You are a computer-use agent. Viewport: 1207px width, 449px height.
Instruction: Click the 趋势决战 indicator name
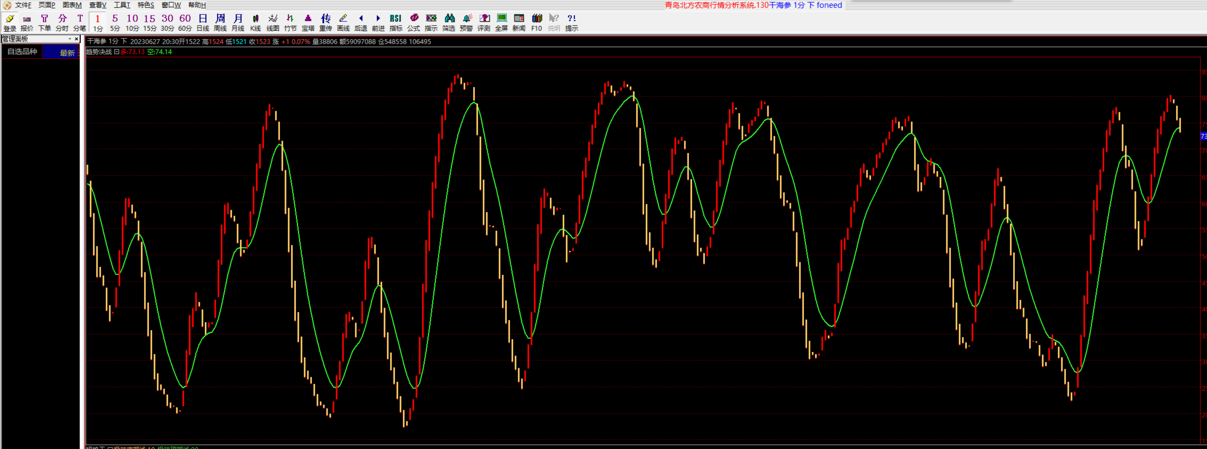coord(99,52)
